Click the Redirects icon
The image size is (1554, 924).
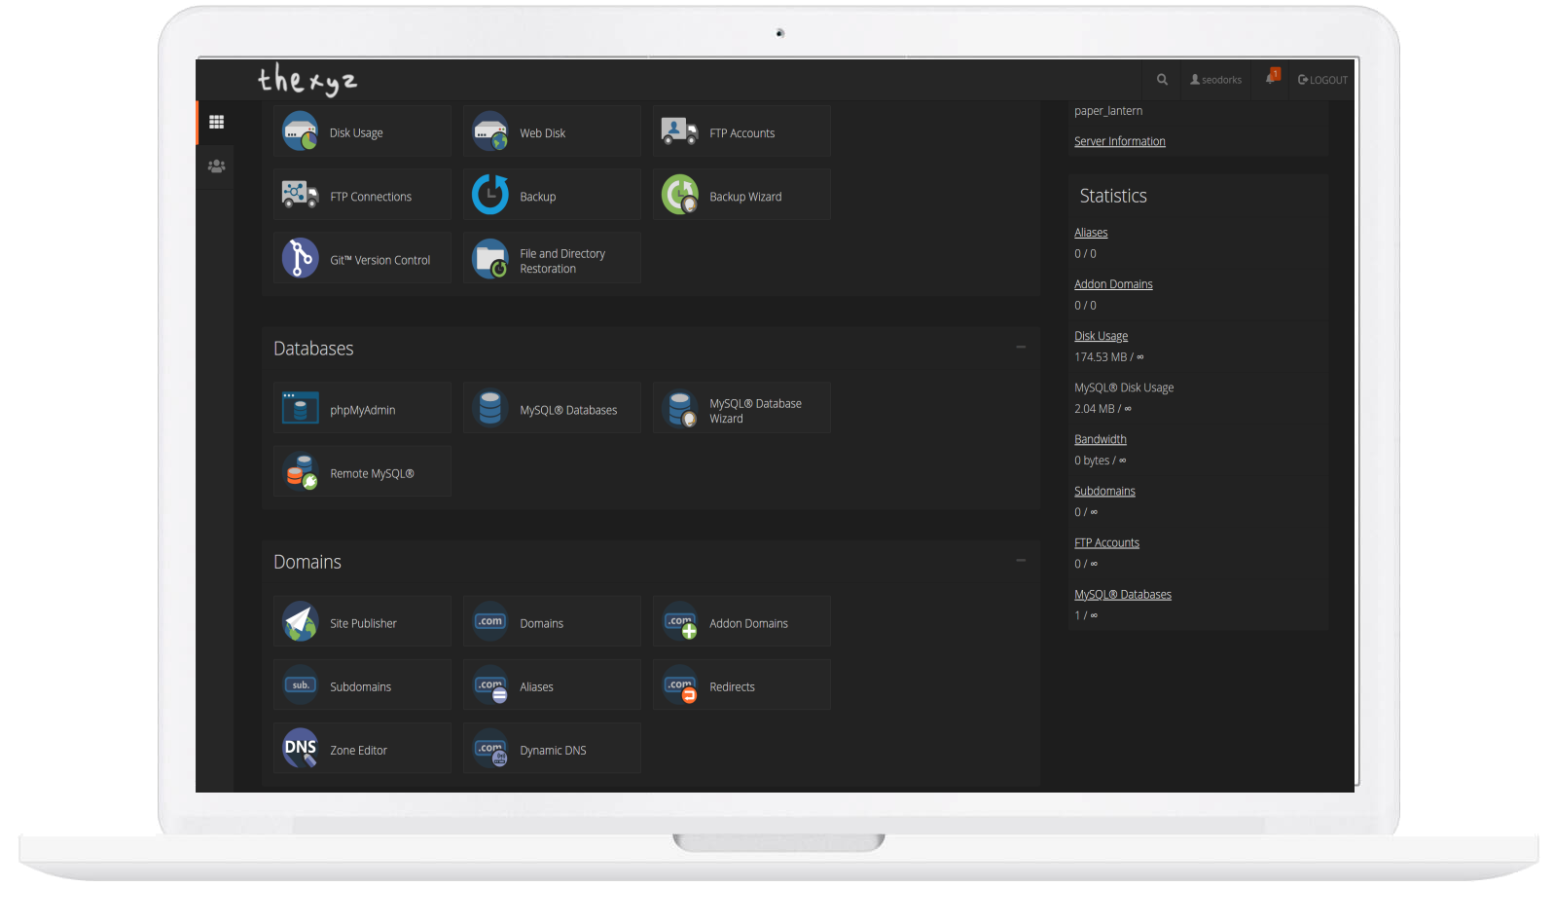[680, 685]
